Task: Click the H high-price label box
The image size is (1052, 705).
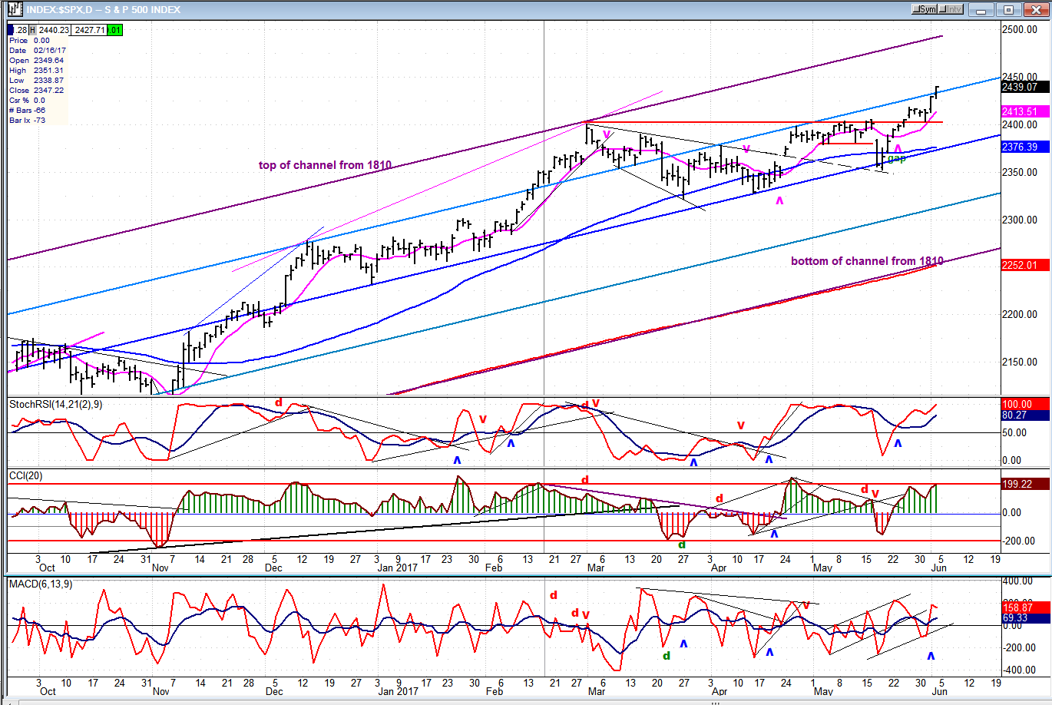Action: click(32, 30)
